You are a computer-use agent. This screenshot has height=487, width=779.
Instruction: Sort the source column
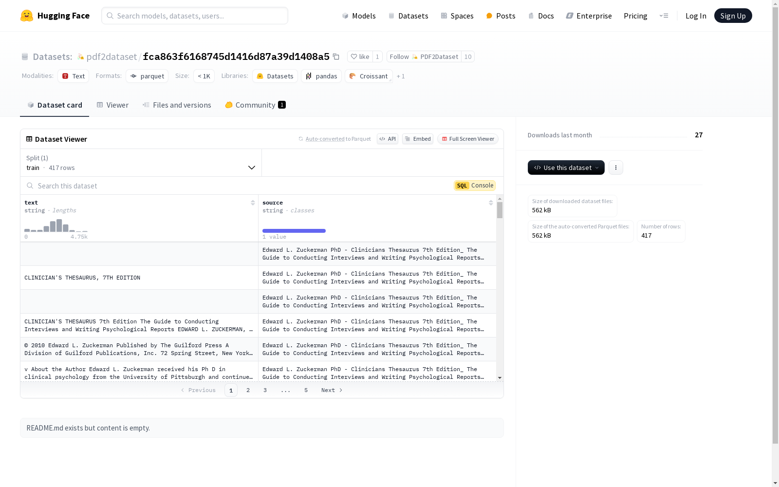(x=491, y=203)
